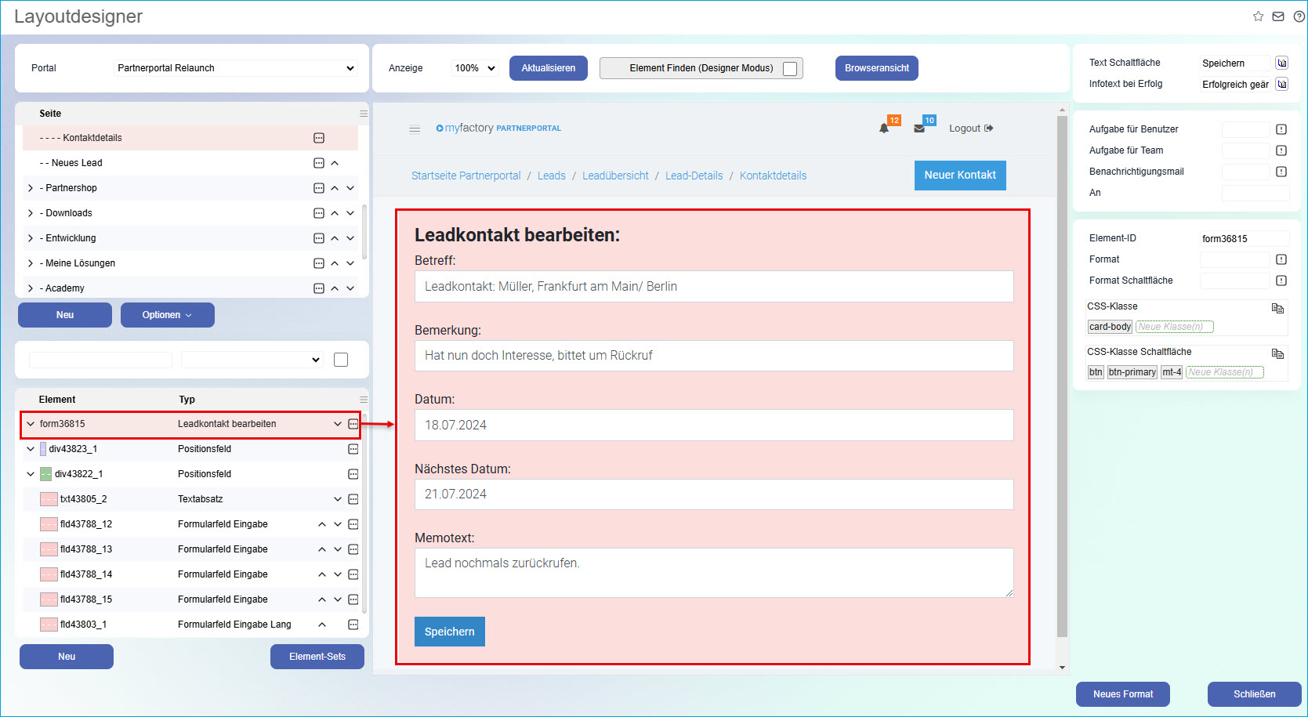The width and height of the screenshot is (1308, 717).
Task: Open the Optionen menu
Action: click(x=167, y=314)
